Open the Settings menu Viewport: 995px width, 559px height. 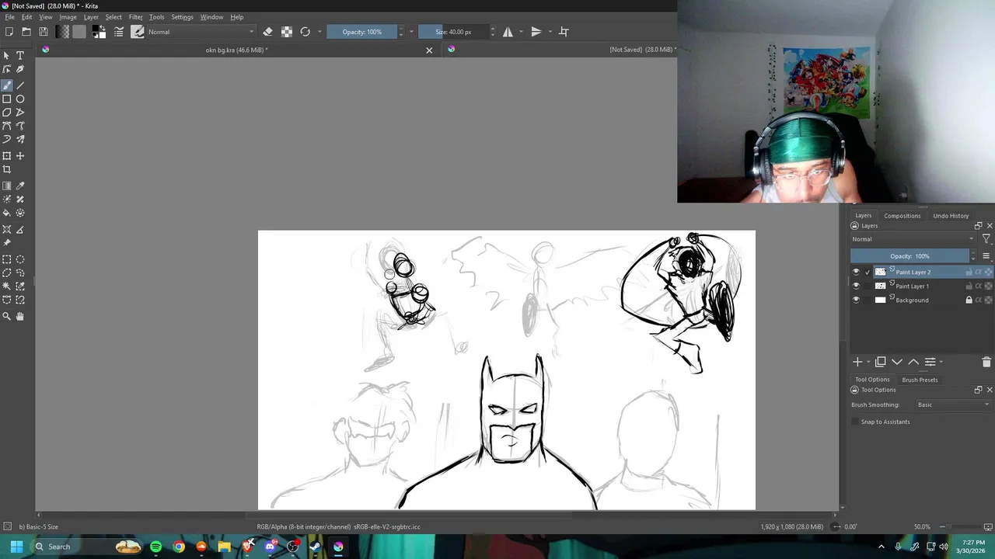click(182, 17)
